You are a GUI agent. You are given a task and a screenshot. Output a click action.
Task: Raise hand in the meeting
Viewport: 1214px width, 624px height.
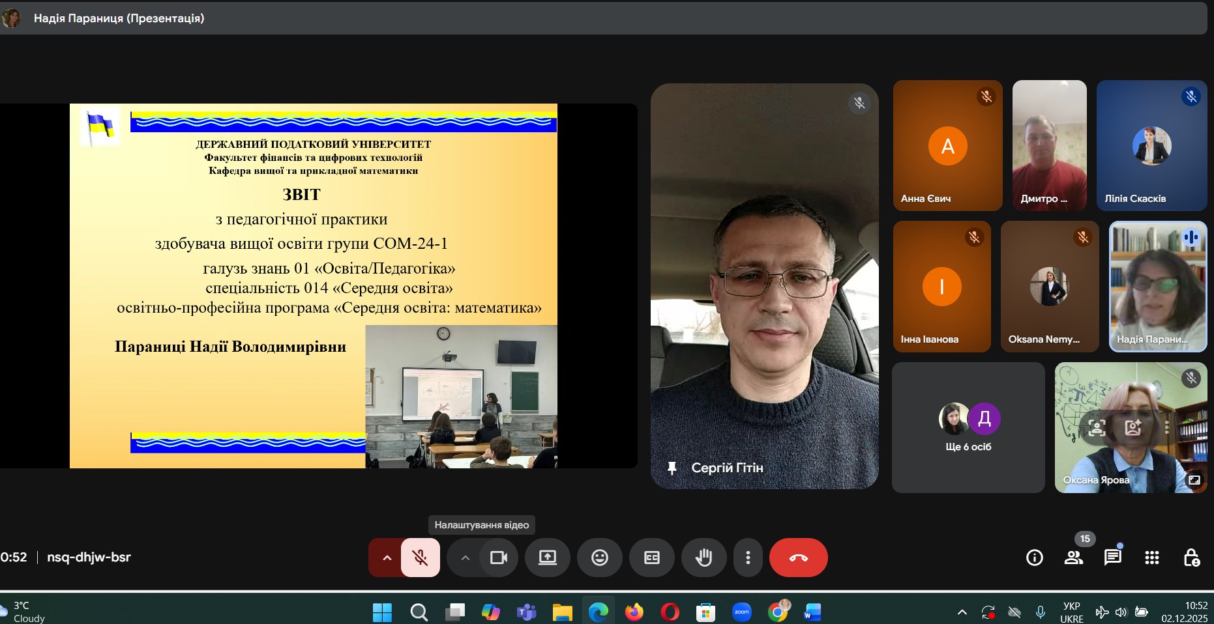click(703, 558)
